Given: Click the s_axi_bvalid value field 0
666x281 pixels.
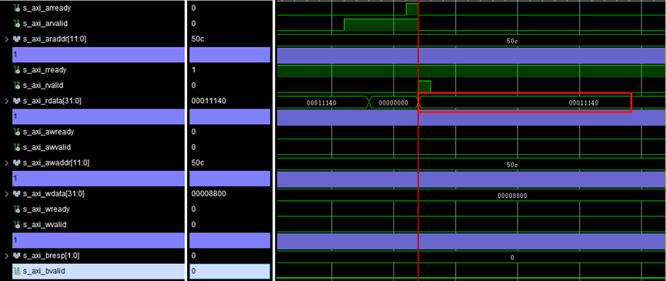Looking at the screenshot, I should pyautogui.click(x=229, y=271).
